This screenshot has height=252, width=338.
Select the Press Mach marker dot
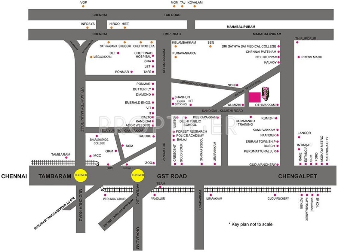299,57
